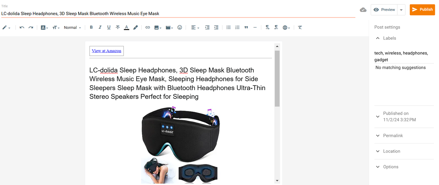
Task: Open the Normal paragraph style dropdown
Action: (x=72, y=27)
